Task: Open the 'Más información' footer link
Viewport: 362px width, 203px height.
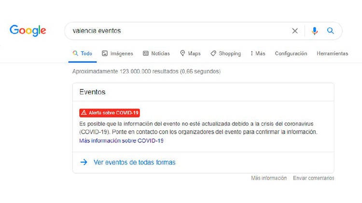Action: (269, 178)
